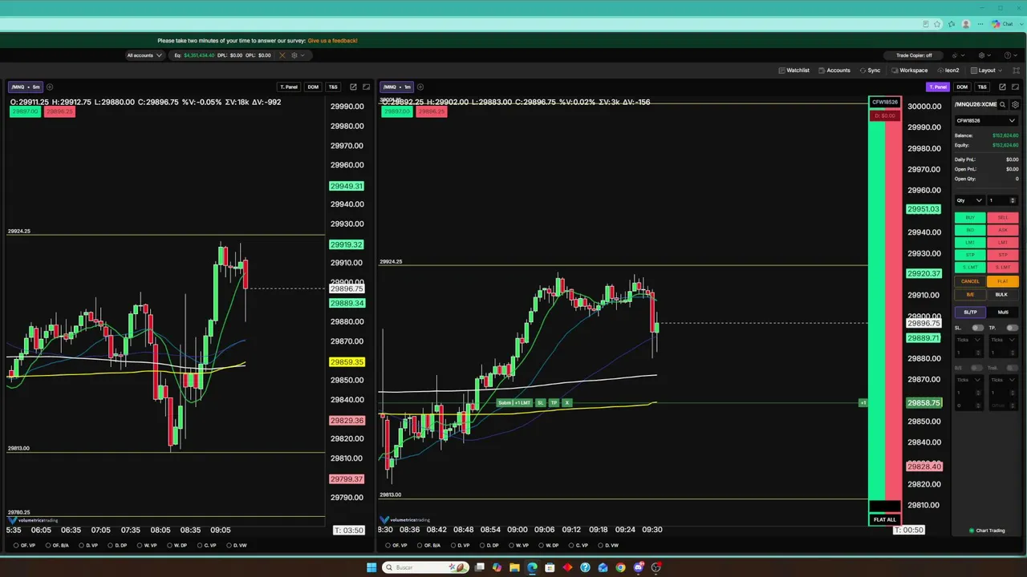Open Windows Start menu

pos(371,567)
